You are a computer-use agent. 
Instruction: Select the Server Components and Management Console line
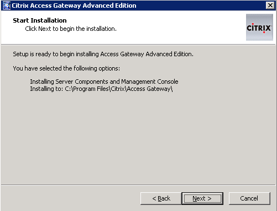point(104,82)
